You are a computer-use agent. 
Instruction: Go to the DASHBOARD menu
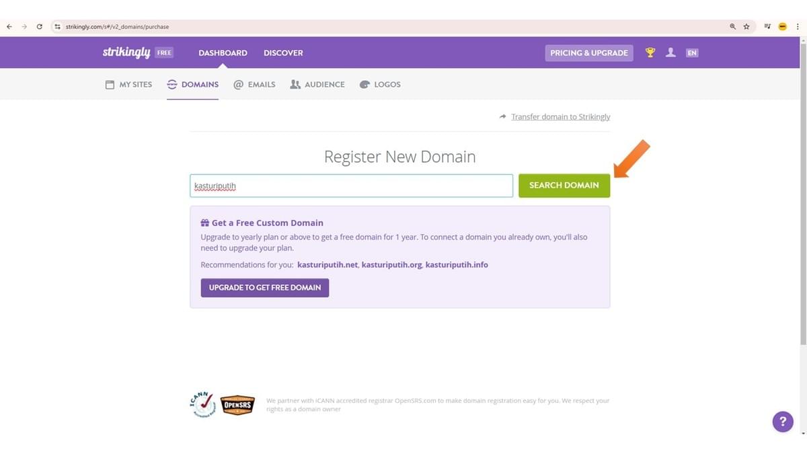coord(223,52)
